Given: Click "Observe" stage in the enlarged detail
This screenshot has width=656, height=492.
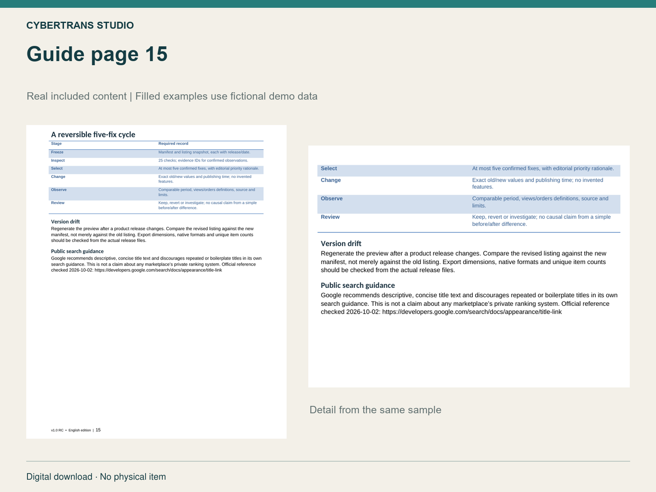Looking at the screenshot, I should point(332,198).
